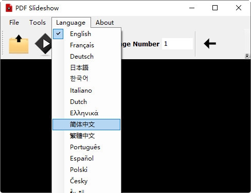
Task: Switch language to Česky
Action: (86, 181)
